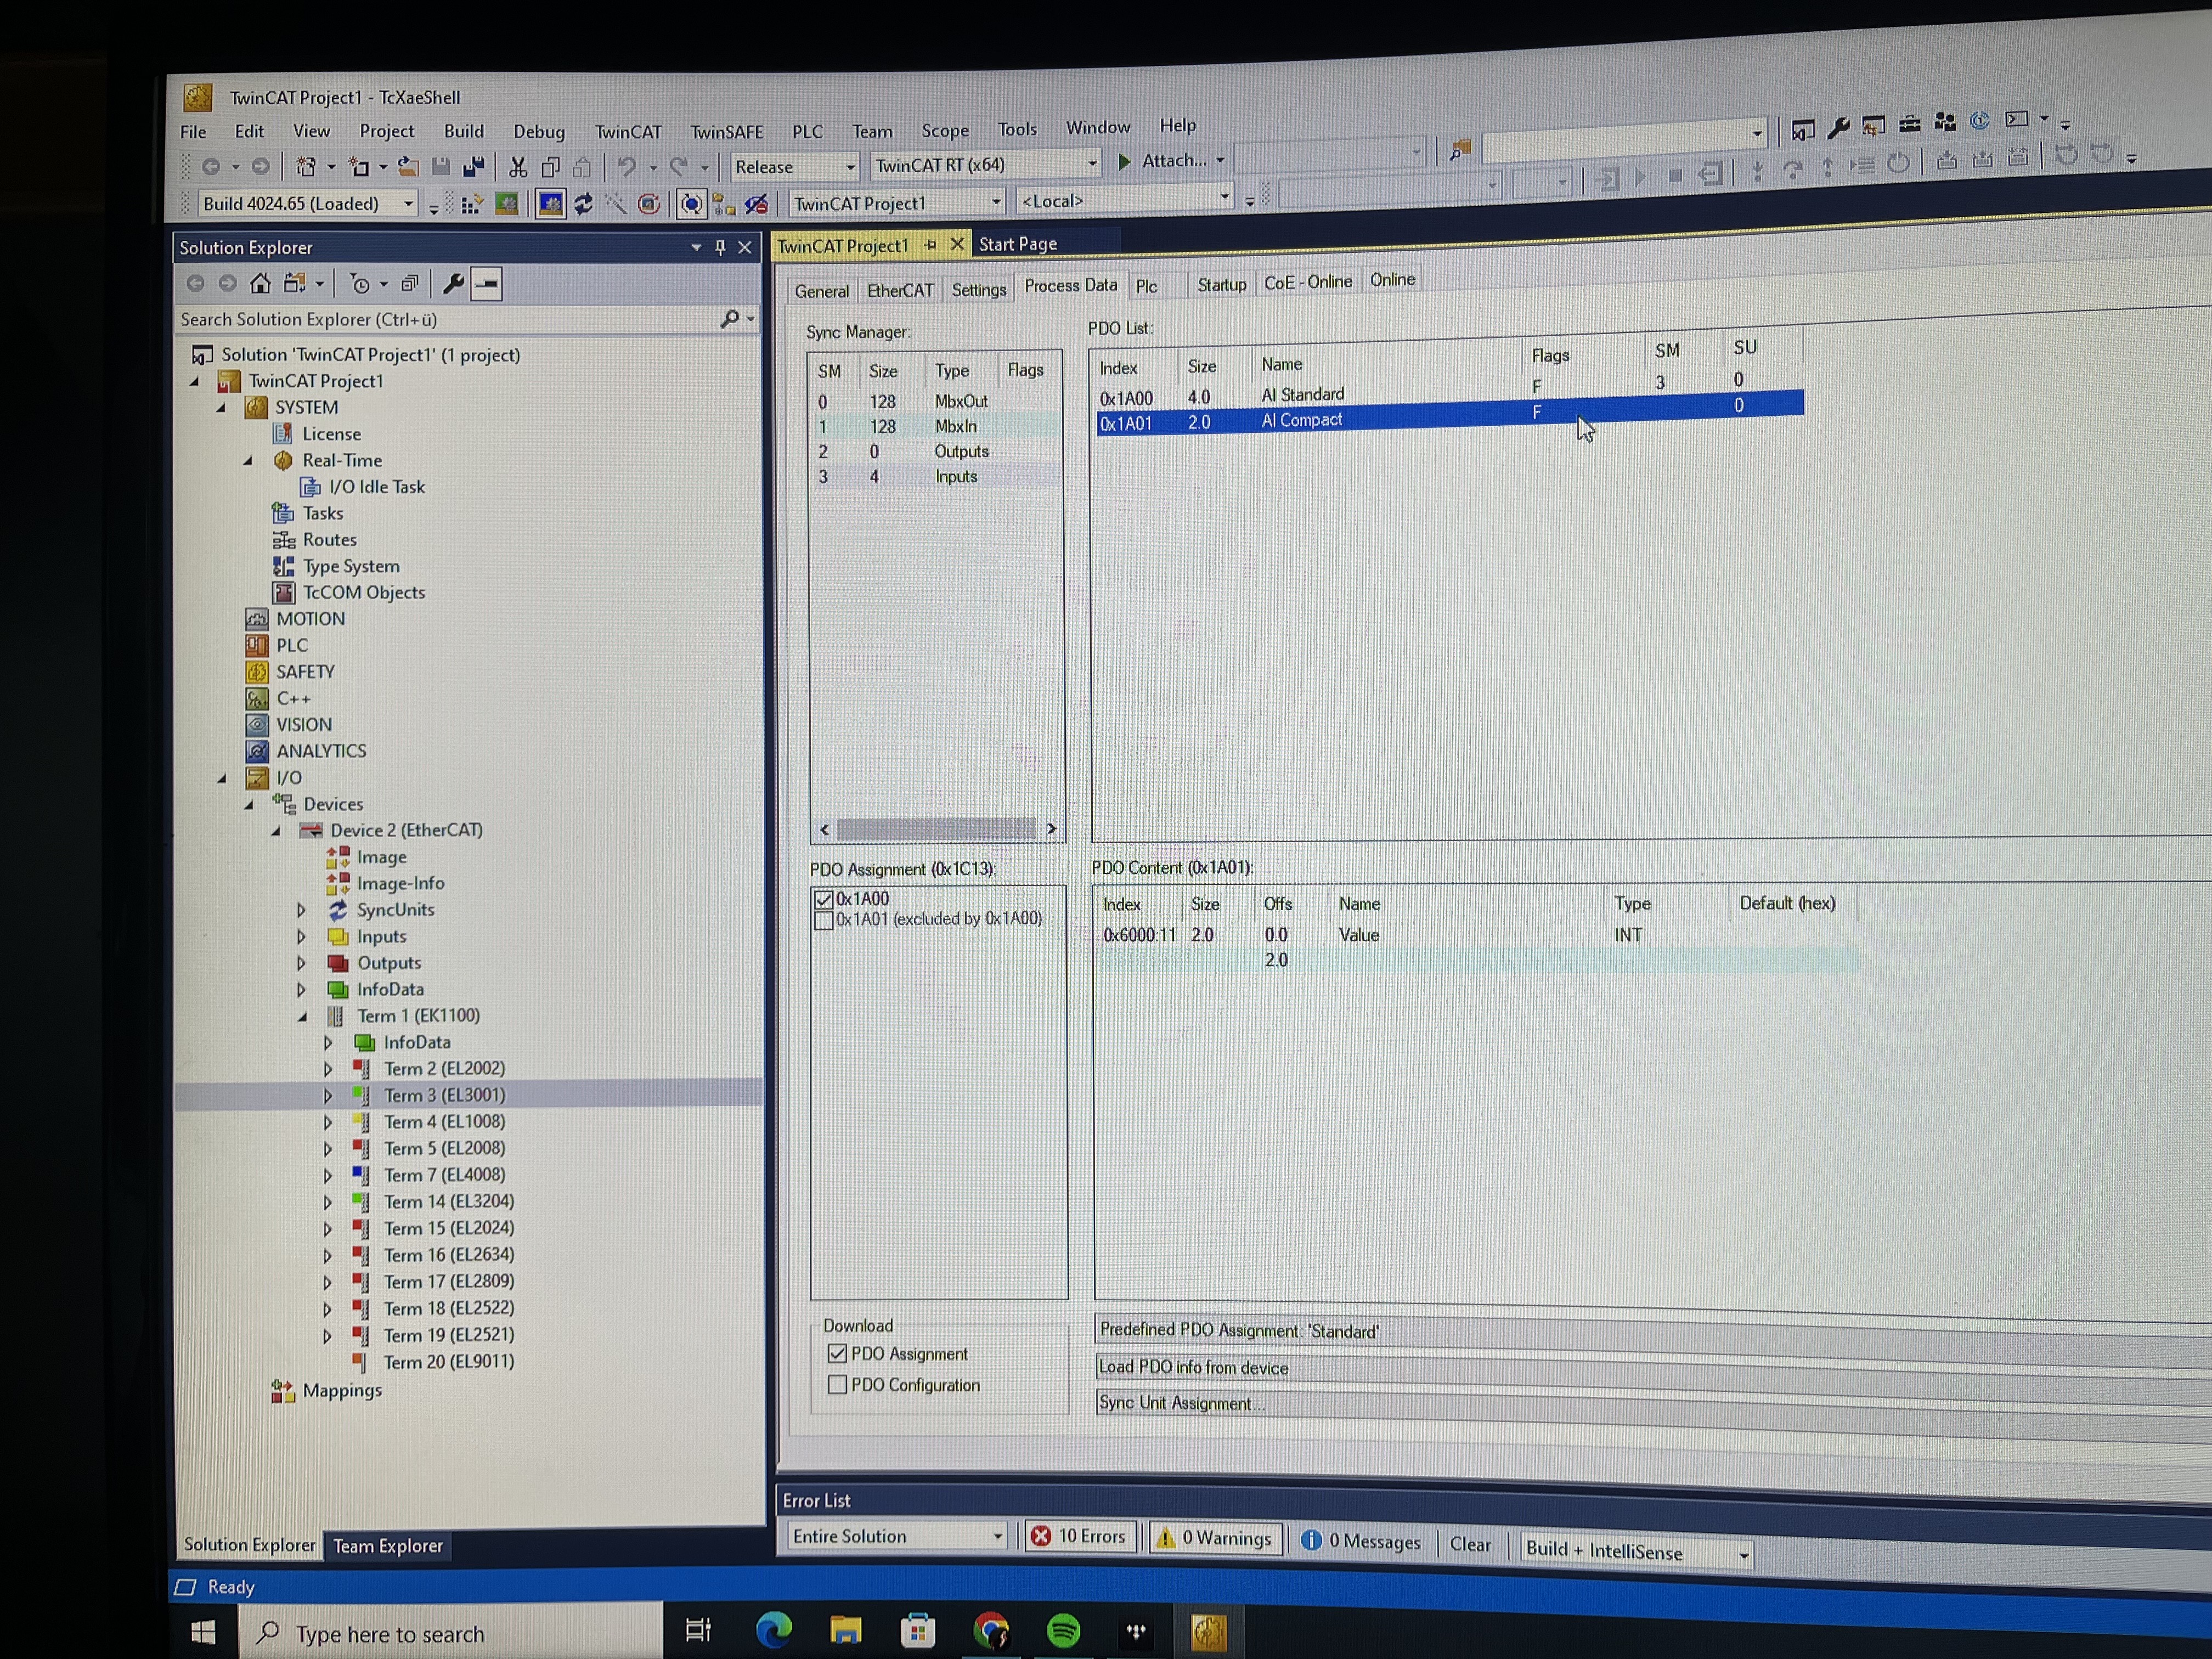2212x1659 pixels.
Task: Click the Cut scissors icon
Action: [x=518, y=167]
